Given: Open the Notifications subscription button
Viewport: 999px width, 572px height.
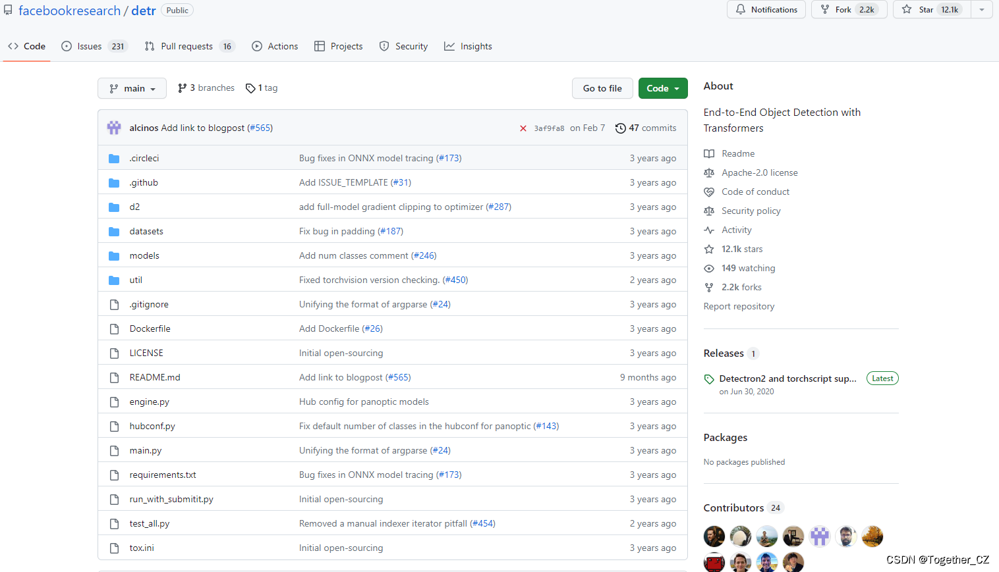Looking at the screenshot, I should coord(766,9).
